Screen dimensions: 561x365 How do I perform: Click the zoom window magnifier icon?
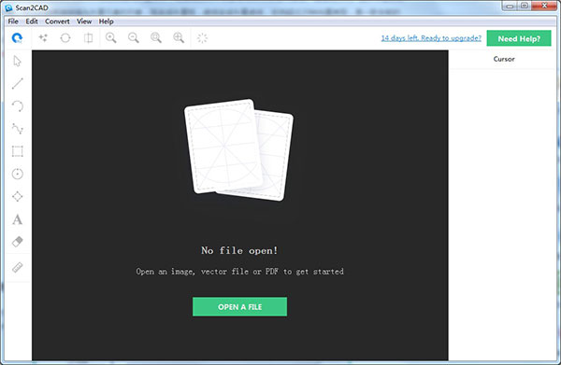(179, 38)
